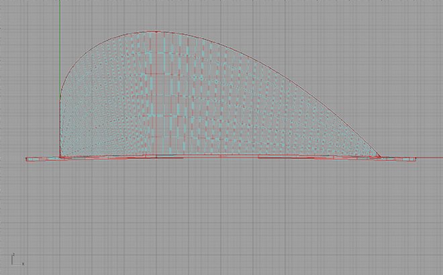Select the red vertical isocurve below the apex
This screenshot has width=443, height=275.
click(x=156, y=94)
